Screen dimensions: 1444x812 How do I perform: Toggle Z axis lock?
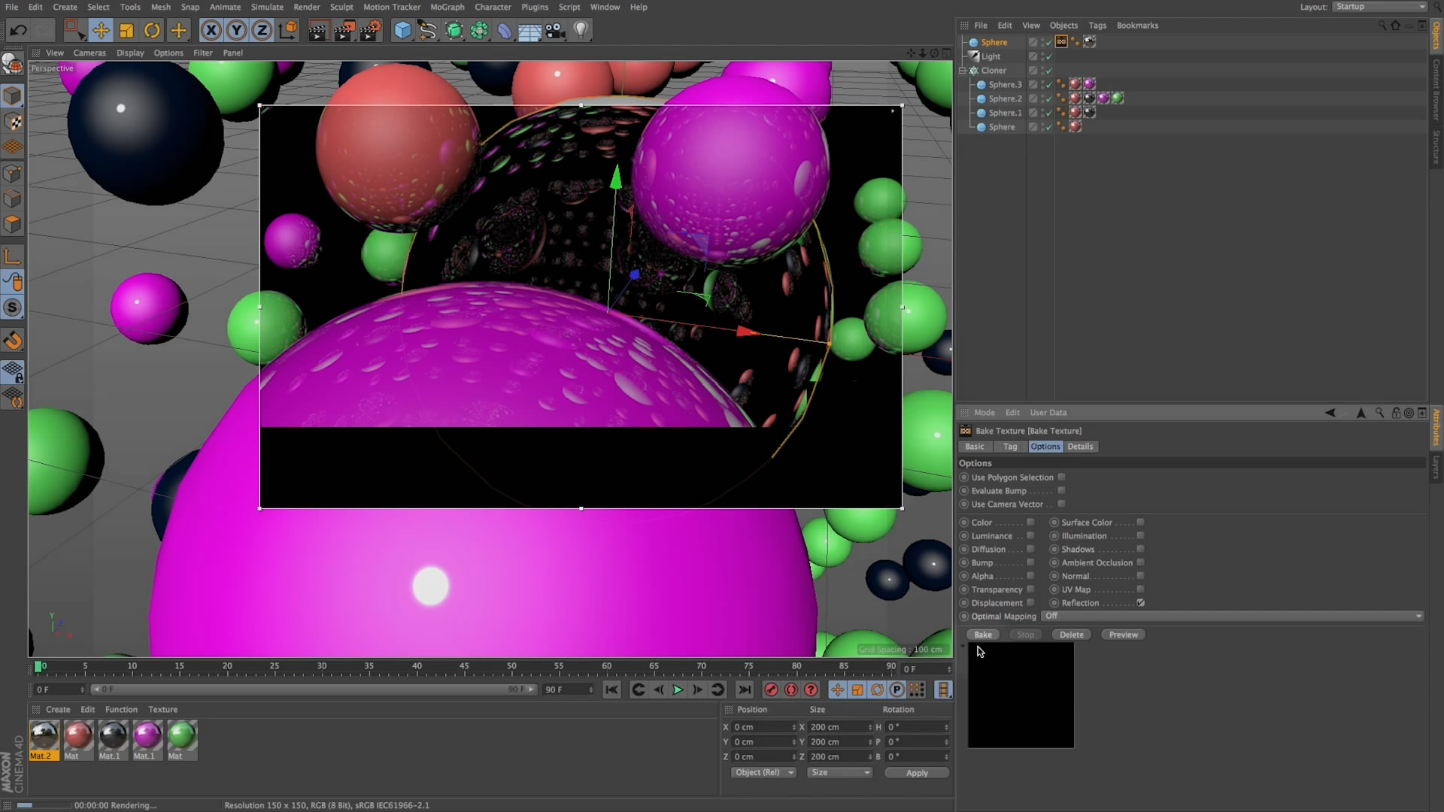(x=262, y=30)
